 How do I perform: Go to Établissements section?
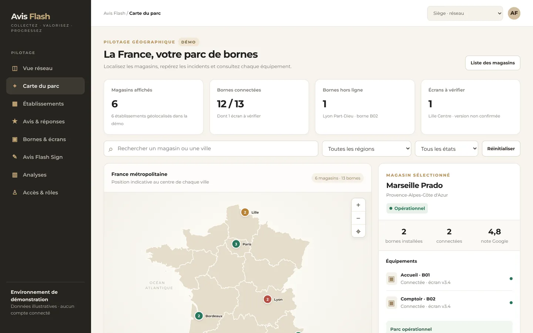45,104
